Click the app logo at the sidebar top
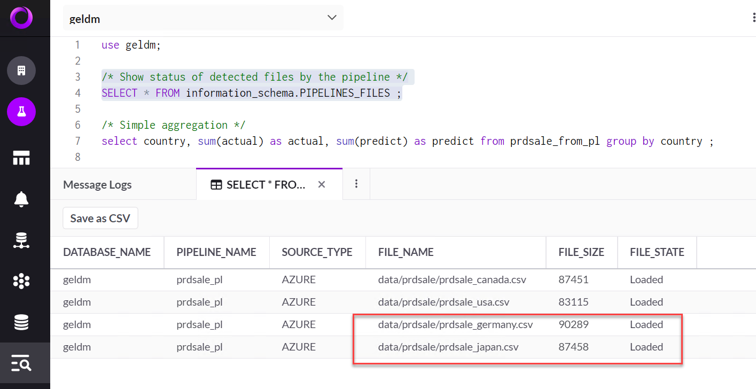This screenshot has width=756, height=389. point(21,18)
